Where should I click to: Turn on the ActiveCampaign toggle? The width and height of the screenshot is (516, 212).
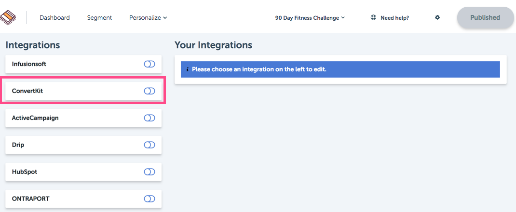click(149, 118)
